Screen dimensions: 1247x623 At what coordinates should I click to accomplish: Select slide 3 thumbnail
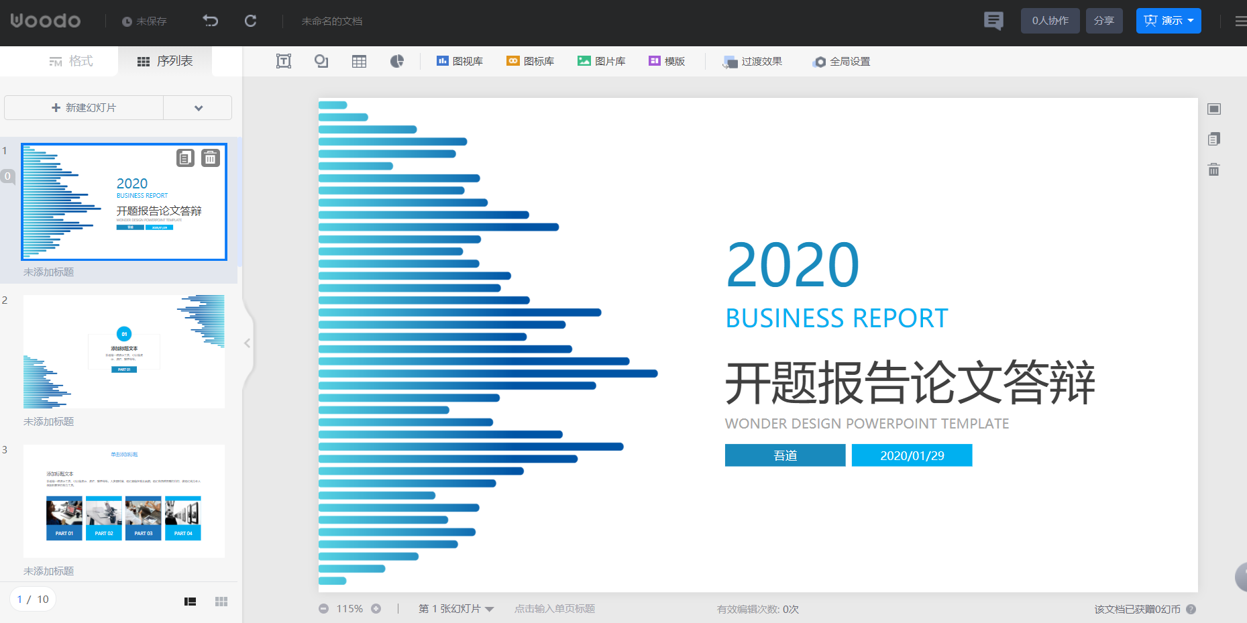point(124,501)
